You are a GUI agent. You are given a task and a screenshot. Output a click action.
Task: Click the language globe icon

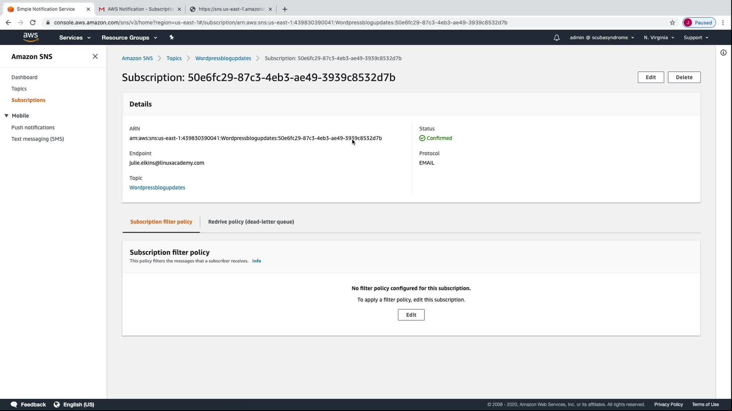click(x=57, y=404)
